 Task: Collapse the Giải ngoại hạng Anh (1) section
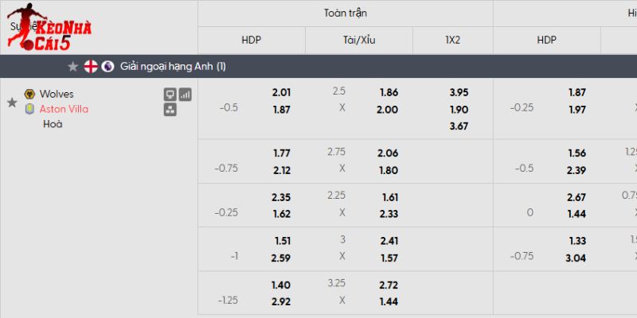point(173,67)
